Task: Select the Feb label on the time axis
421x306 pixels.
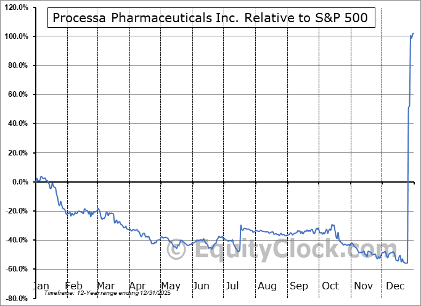Action: coord(74,286)
